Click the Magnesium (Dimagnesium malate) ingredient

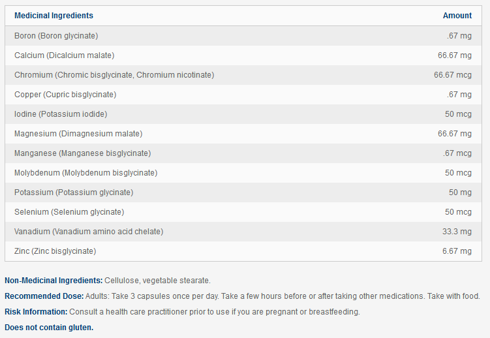tap(78, 134)
